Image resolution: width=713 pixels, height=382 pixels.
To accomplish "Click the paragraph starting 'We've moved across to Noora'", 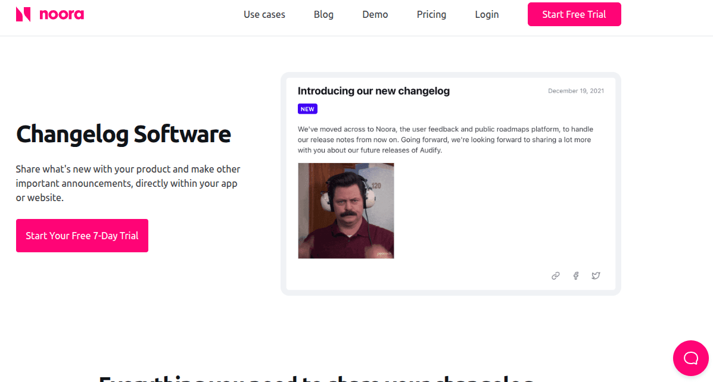I will 446,139.
